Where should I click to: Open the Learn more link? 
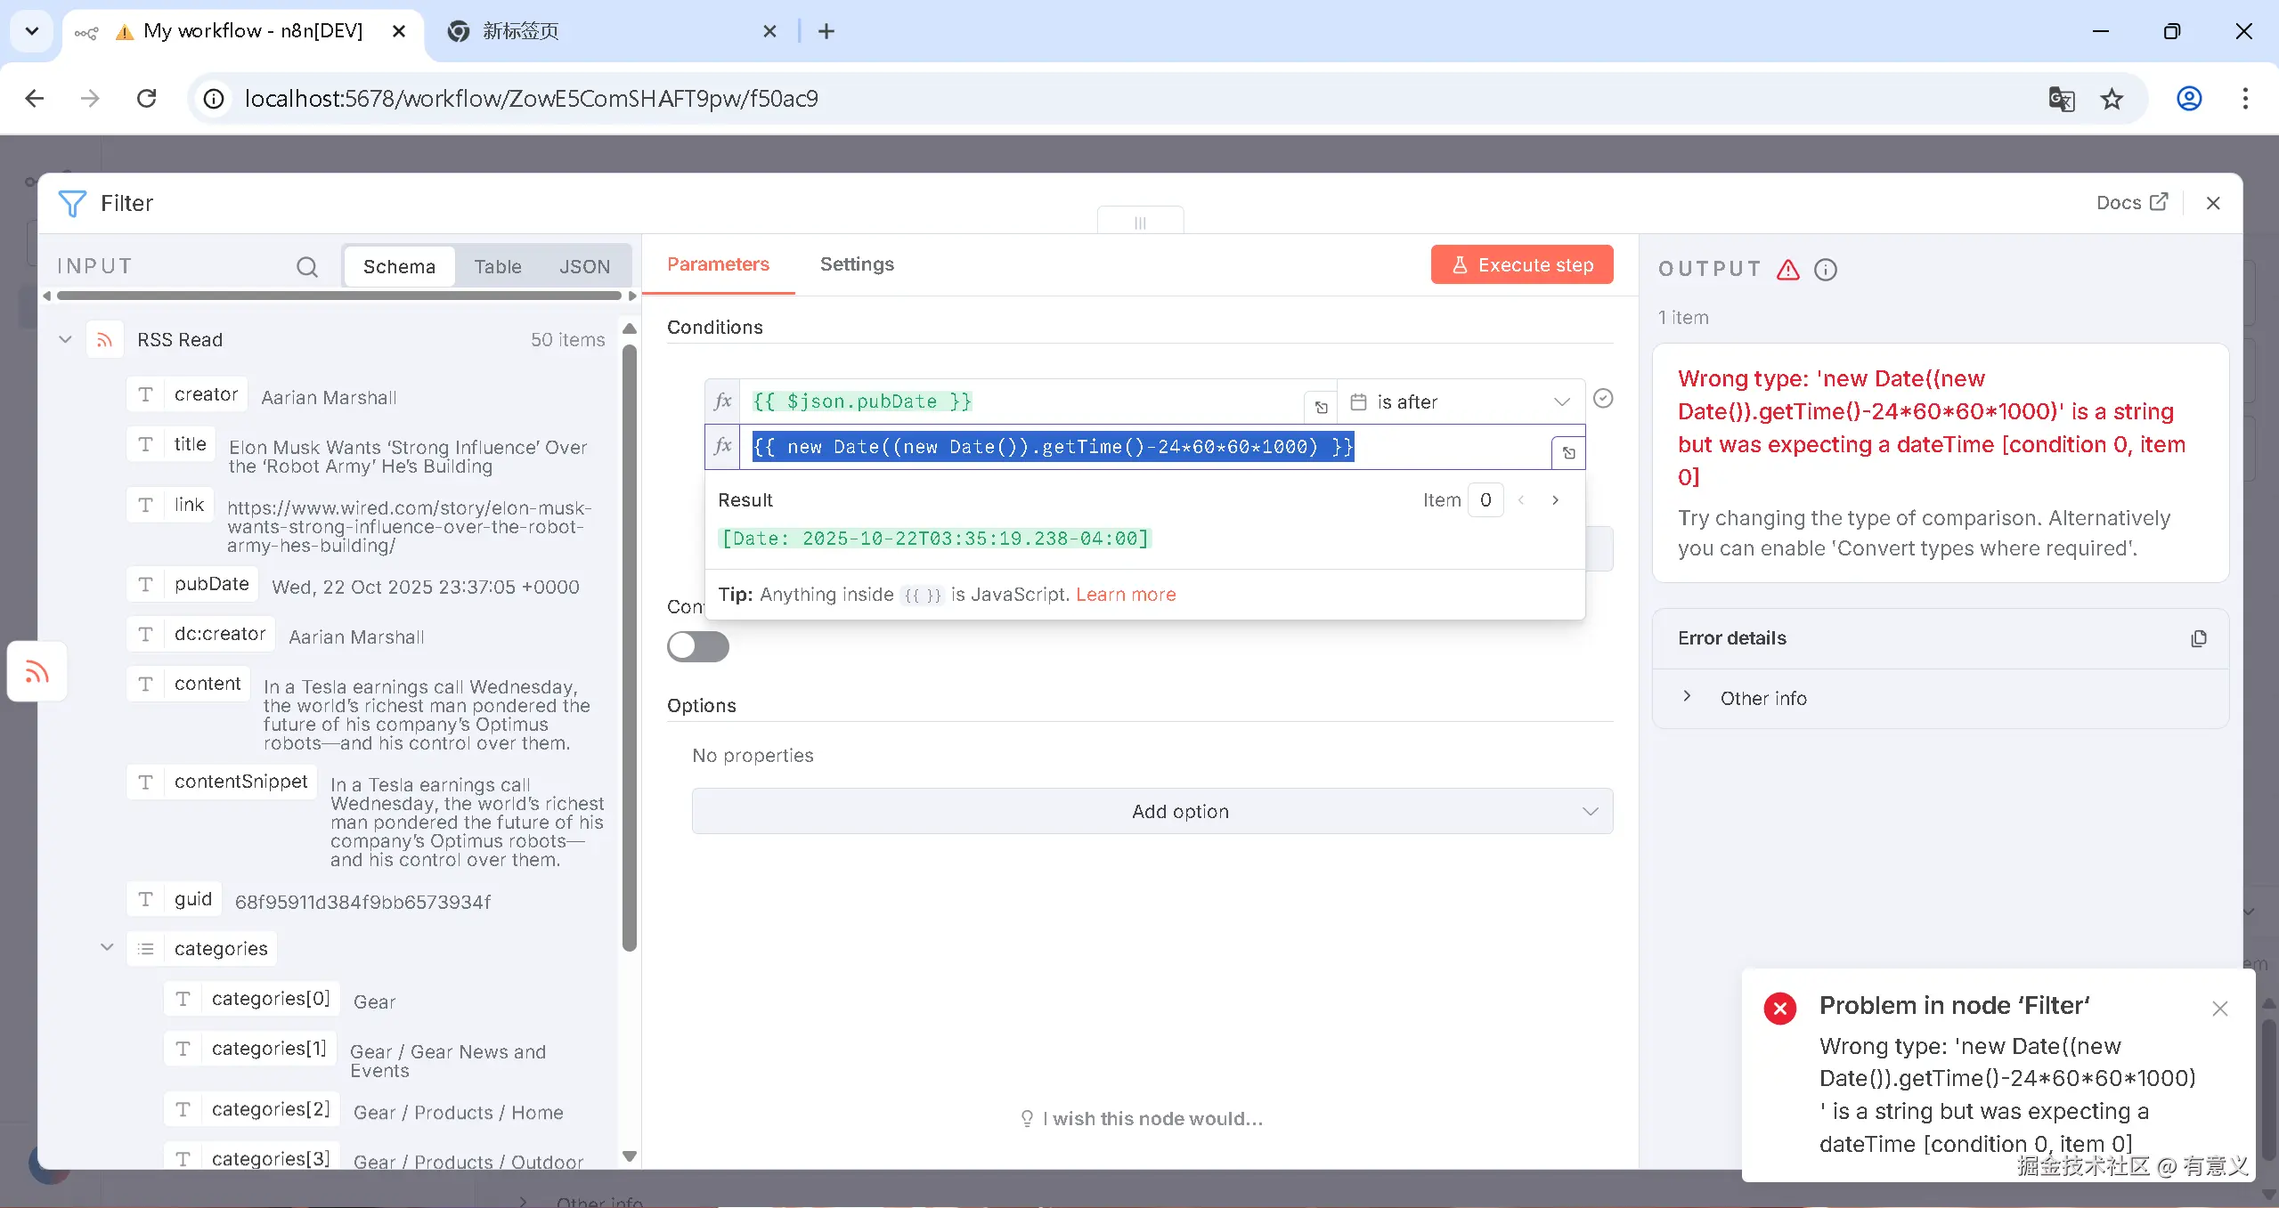[1125, 595]
